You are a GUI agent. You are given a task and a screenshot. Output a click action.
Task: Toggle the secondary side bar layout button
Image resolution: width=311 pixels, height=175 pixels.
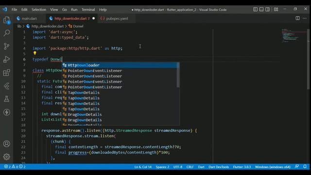(267, 9)
